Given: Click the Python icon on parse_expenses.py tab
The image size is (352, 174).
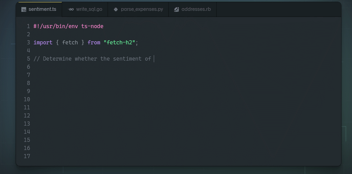Looking at the screenshot, I should click(116, 9).
